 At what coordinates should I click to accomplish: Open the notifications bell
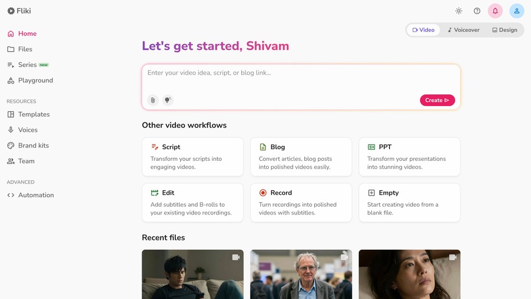(495, 11)
